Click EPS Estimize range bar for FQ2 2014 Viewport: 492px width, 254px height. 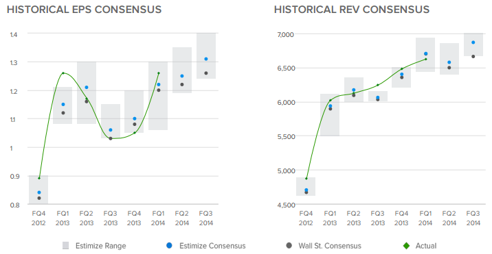pyautogui.click(x=182, y=70)
